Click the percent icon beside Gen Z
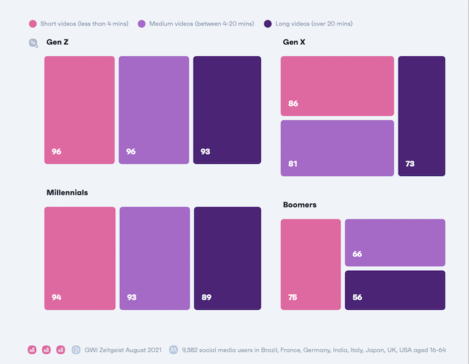 tap(33, 43)
